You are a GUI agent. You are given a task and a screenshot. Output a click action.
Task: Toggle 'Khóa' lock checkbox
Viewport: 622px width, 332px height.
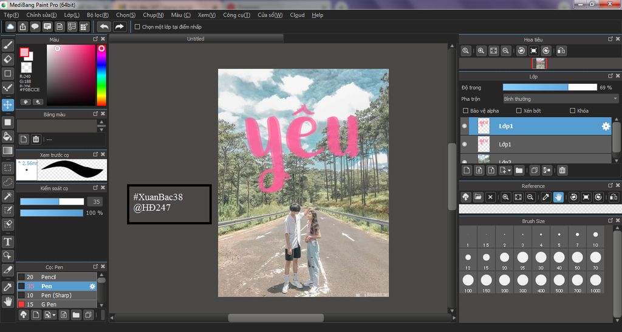[x=572, y=111]
